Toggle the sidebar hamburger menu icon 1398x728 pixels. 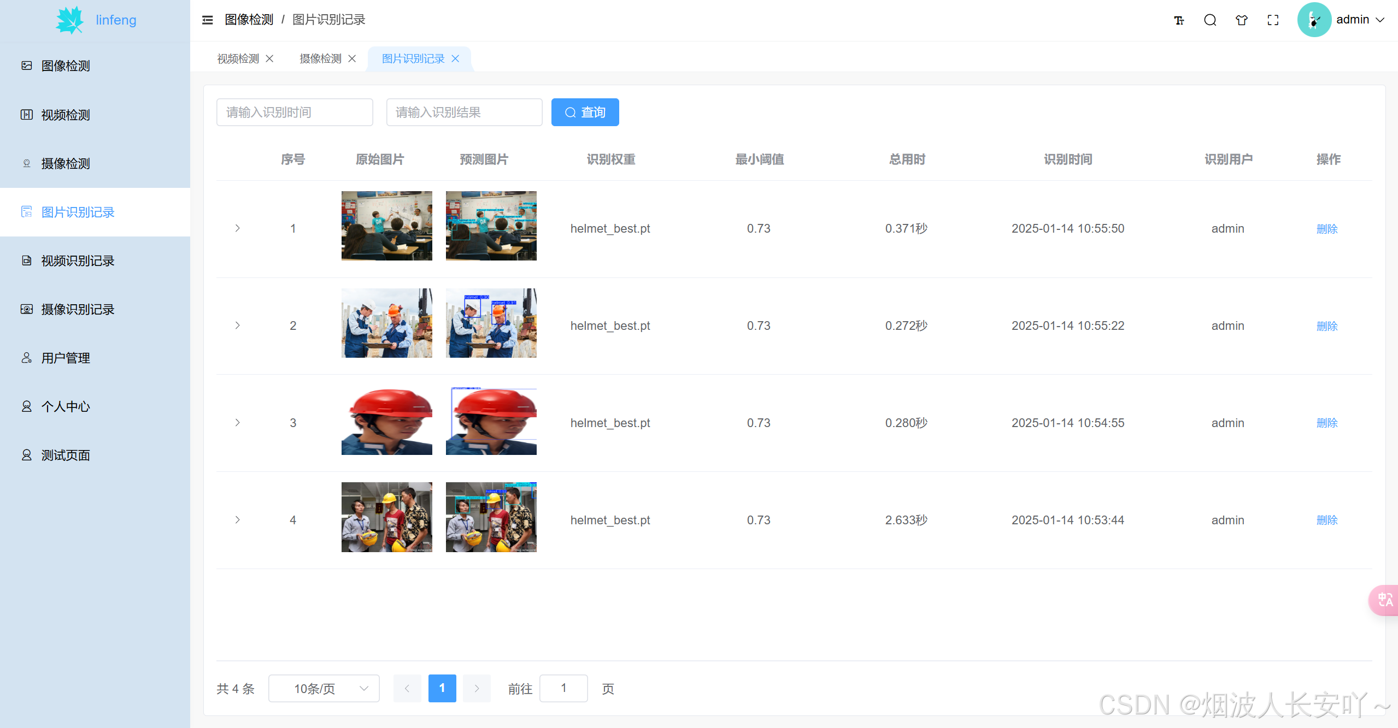click(207, 20)
